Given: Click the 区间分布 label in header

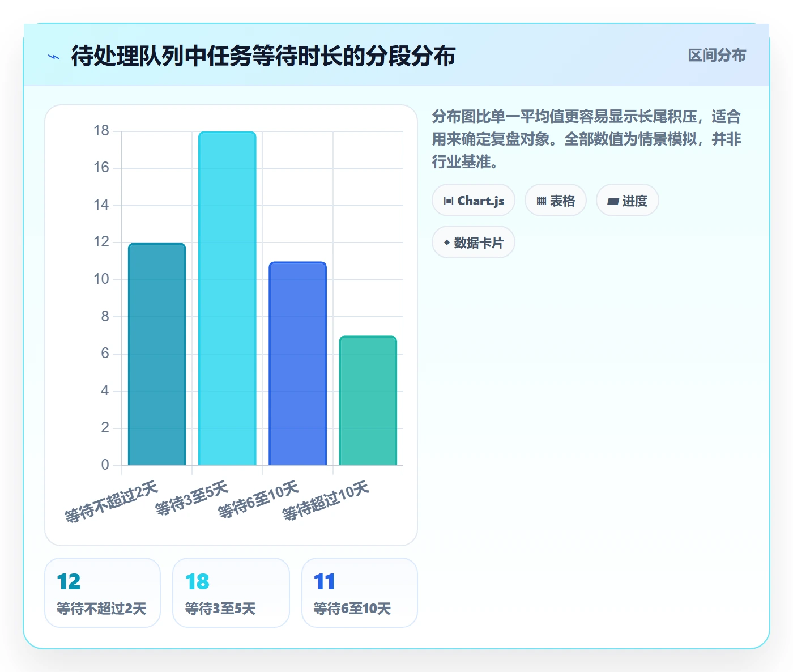Looking at the screenshot, I should [717, 55].
